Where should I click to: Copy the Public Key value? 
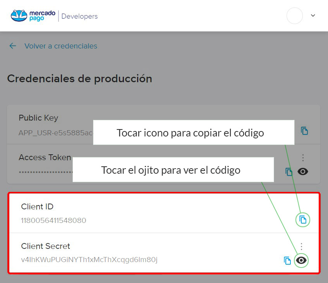tap(304, 131)
